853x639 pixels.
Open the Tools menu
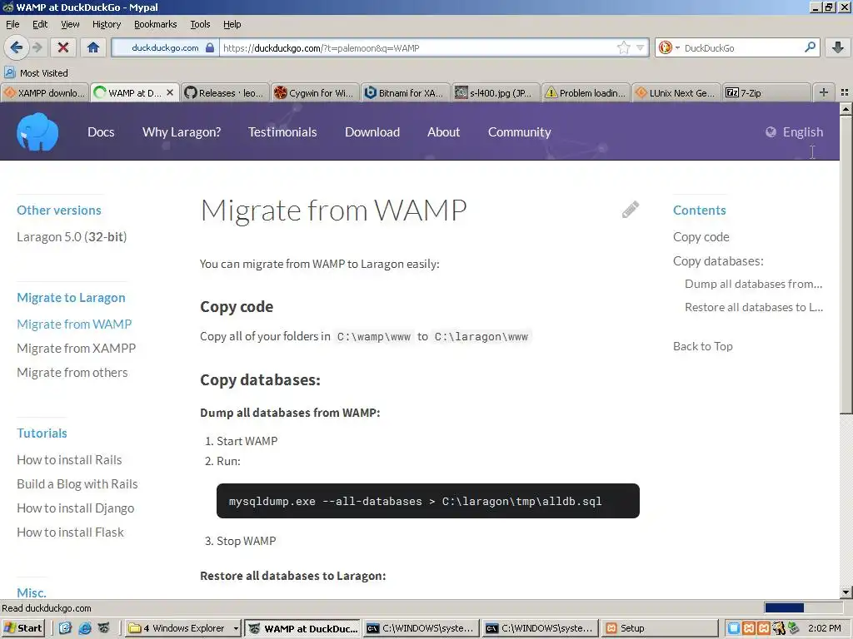200,24
